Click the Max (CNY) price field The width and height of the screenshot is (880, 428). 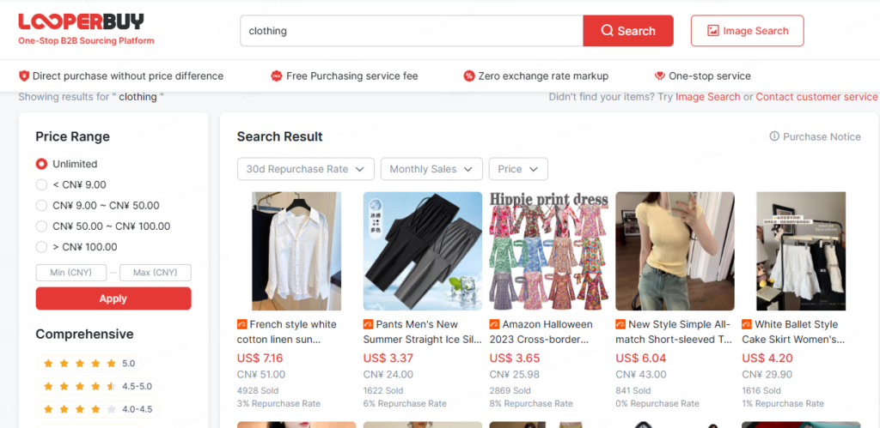click(x=156, y=273)
